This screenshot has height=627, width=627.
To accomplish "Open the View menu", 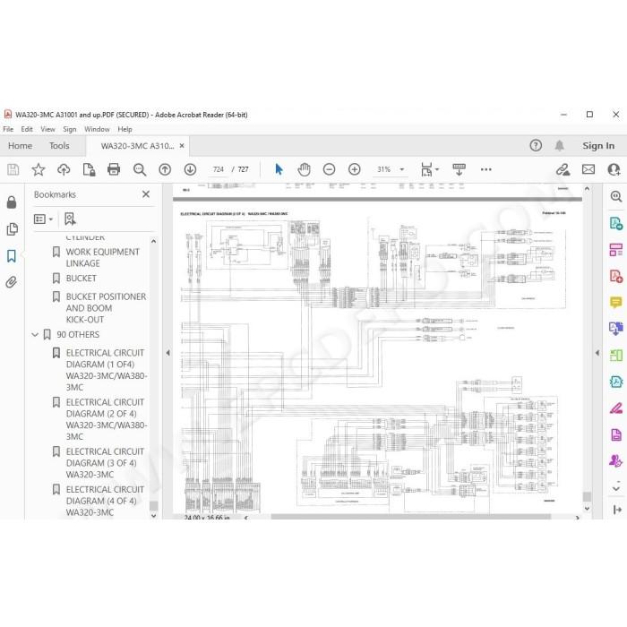I will point(47,129).
